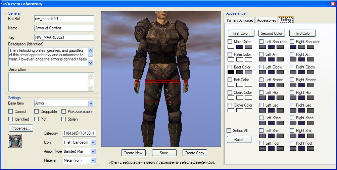Screen dimensions: 337x170
Task: Click the armor icon preview thumbnail
Action: [x=15, y=141]
